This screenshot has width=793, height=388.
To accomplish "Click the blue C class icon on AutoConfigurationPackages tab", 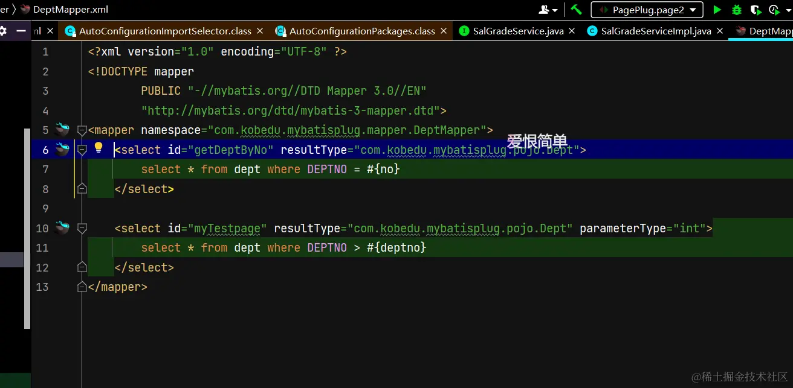I will (x=280, y=31).
